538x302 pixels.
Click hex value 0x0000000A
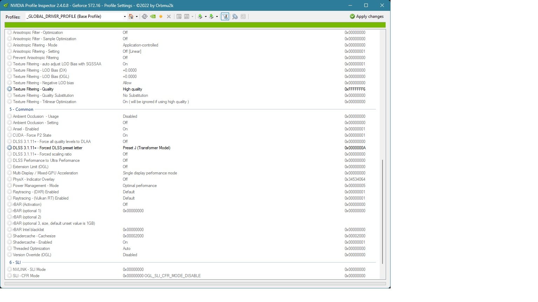coord(355,148)
